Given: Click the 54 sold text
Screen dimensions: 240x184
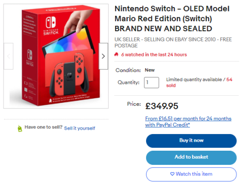Looking at the screenshot, I should [x=199, y=83].
